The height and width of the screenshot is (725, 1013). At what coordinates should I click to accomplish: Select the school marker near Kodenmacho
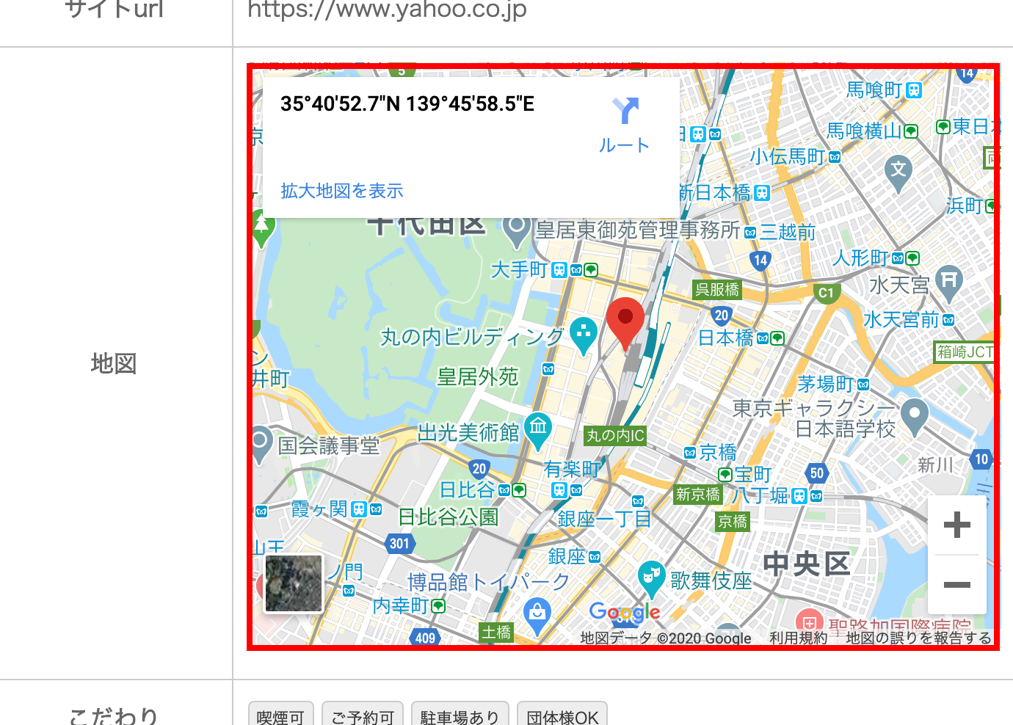click(898, 174)
